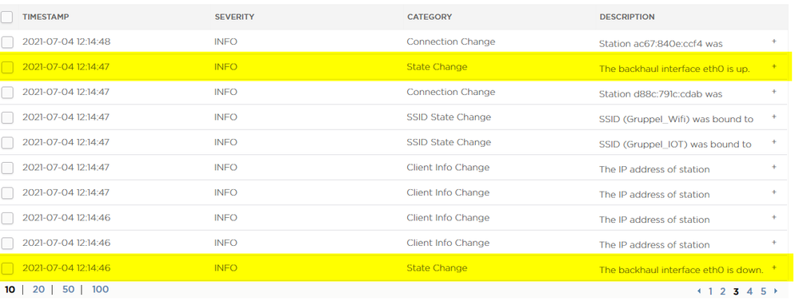This screenshot has width=799, height=301.
Task: Check the backhaul eth0 is down row
Action: pos(7,268)
